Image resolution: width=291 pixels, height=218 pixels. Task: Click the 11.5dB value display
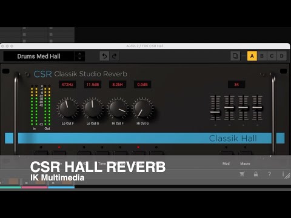[93, 84]
